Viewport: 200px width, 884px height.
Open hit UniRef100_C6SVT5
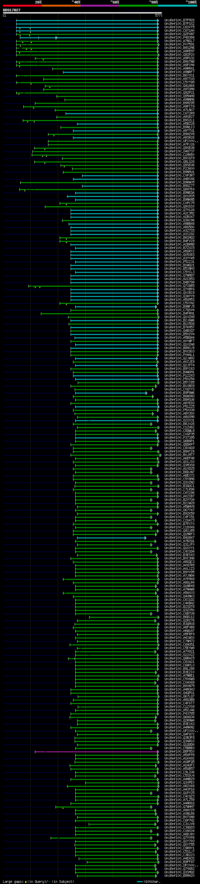tap(179, 27)
